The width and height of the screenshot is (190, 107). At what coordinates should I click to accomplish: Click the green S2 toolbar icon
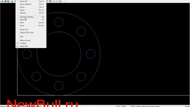57,1
